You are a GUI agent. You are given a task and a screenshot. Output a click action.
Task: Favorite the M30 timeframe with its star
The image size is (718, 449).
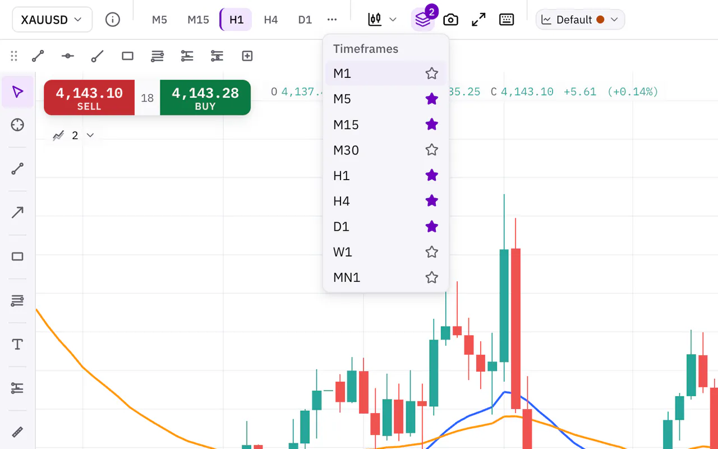click(x=431, y=150)
